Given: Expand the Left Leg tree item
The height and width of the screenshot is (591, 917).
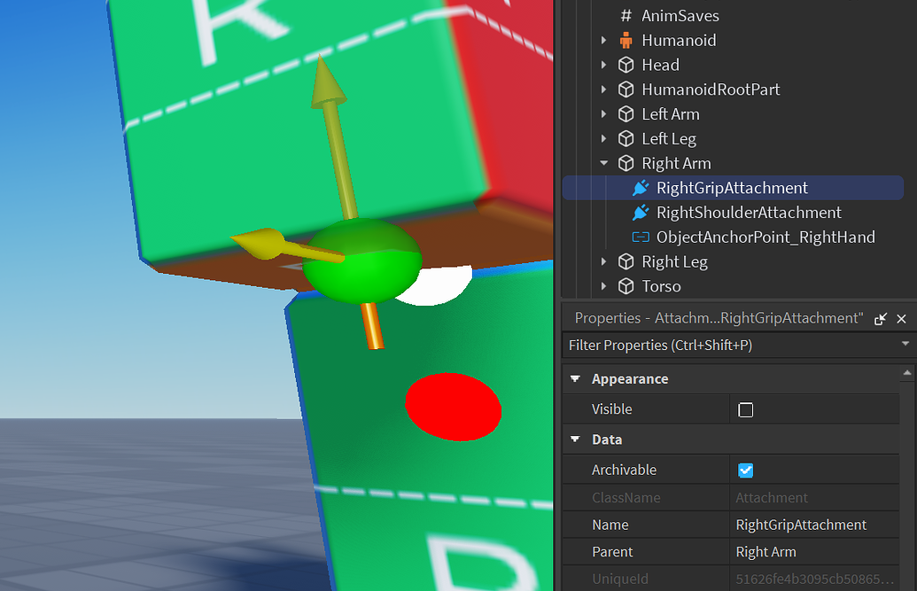Looking at the screenshot, I should (604, 138).
